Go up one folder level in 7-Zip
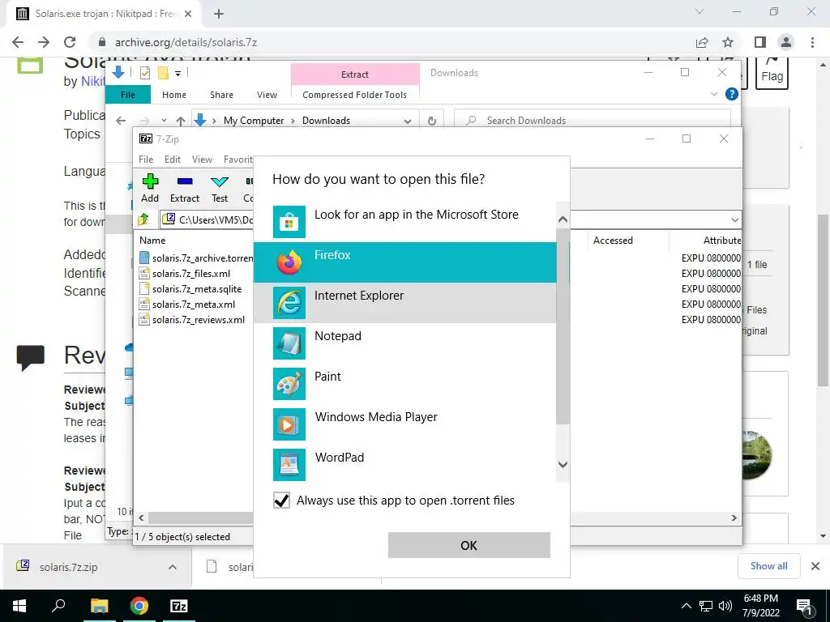 (x=143, y=219)
